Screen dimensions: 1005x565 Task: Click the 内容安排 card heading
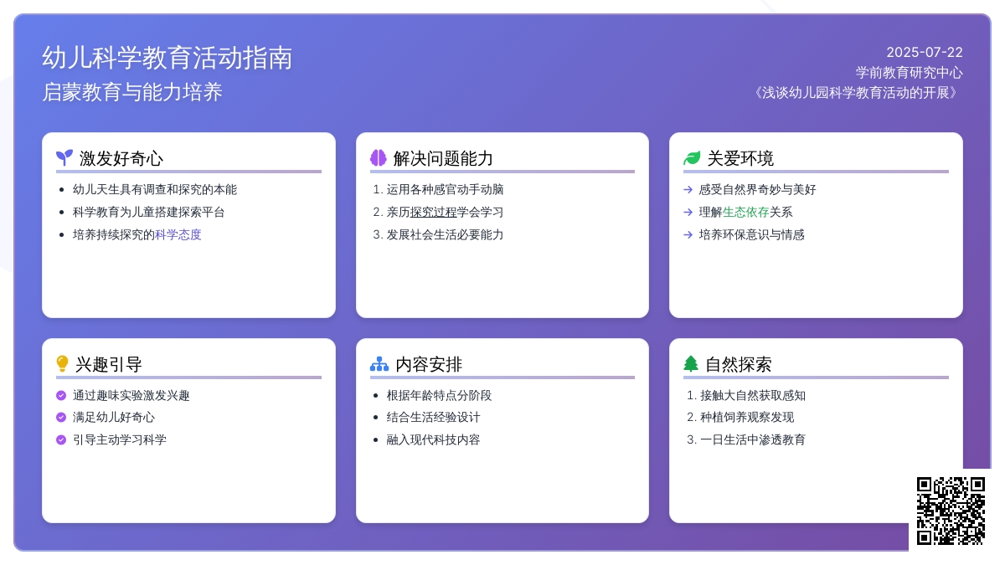coord(429,364)
